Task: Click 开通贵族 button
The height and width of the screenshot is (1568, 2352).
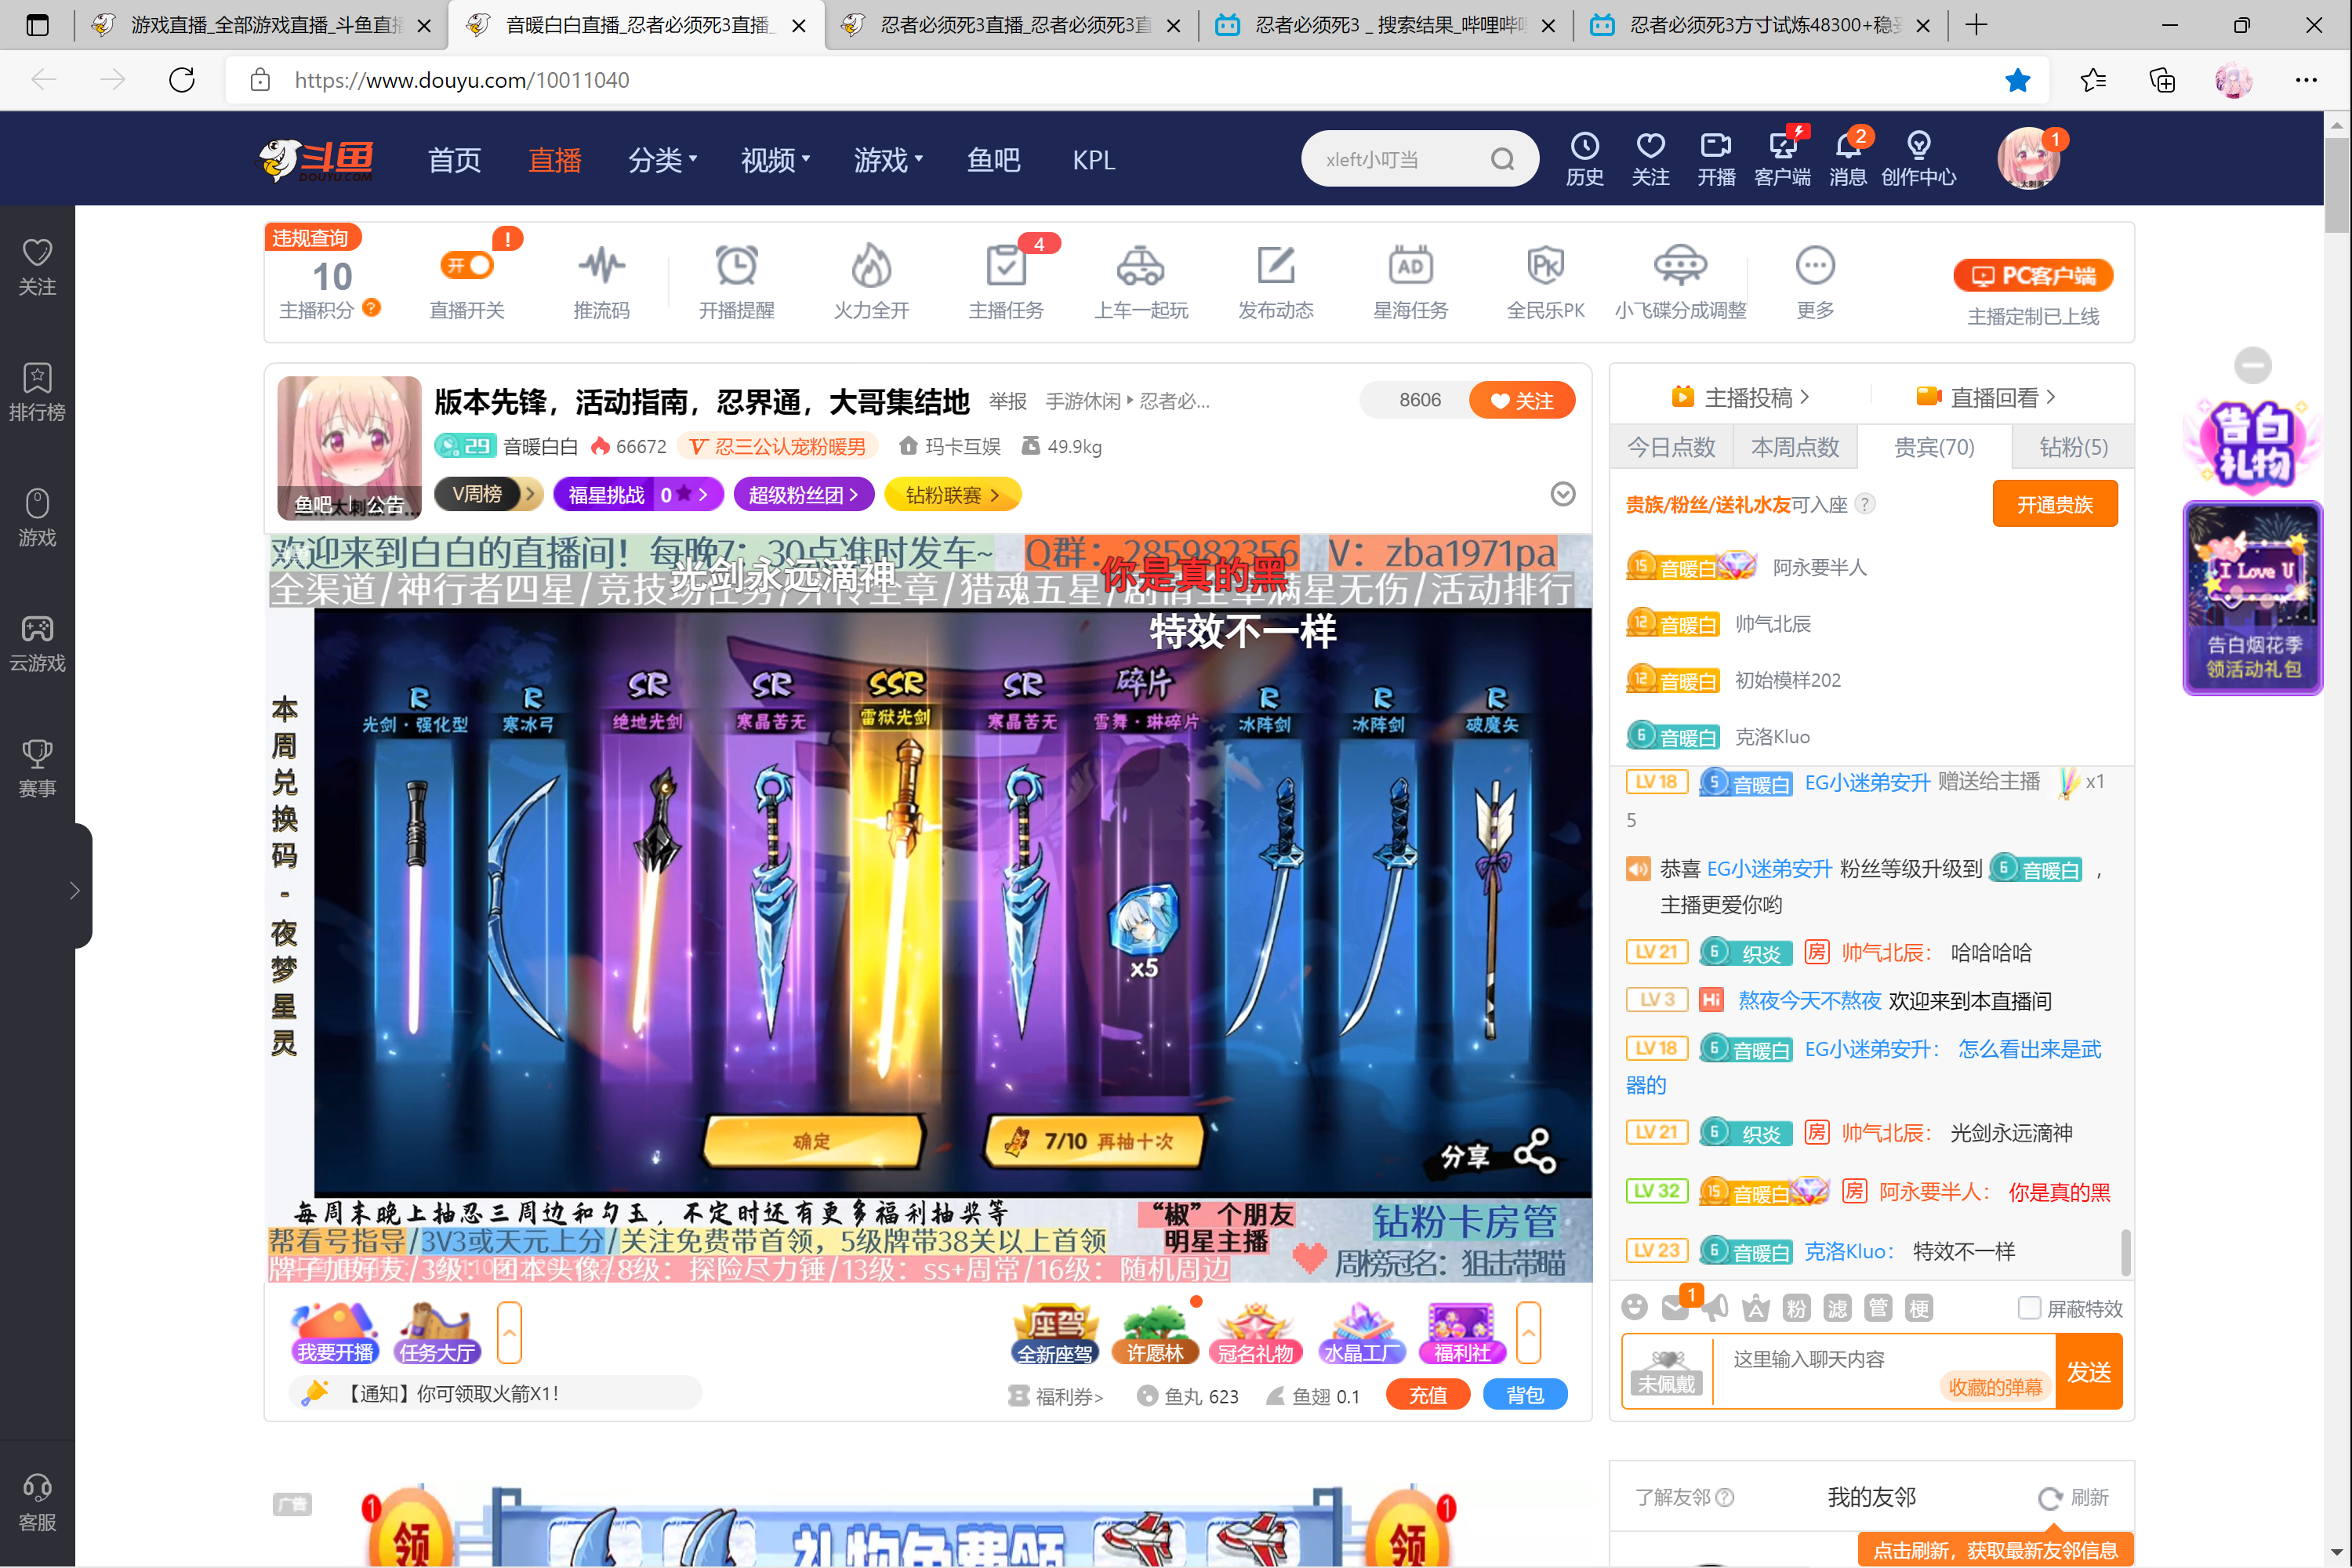Action: [2055, 504]
